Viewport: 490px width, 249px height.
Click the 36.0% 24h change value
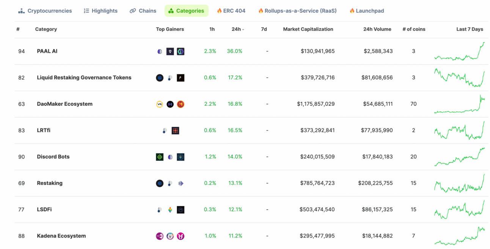234,51
